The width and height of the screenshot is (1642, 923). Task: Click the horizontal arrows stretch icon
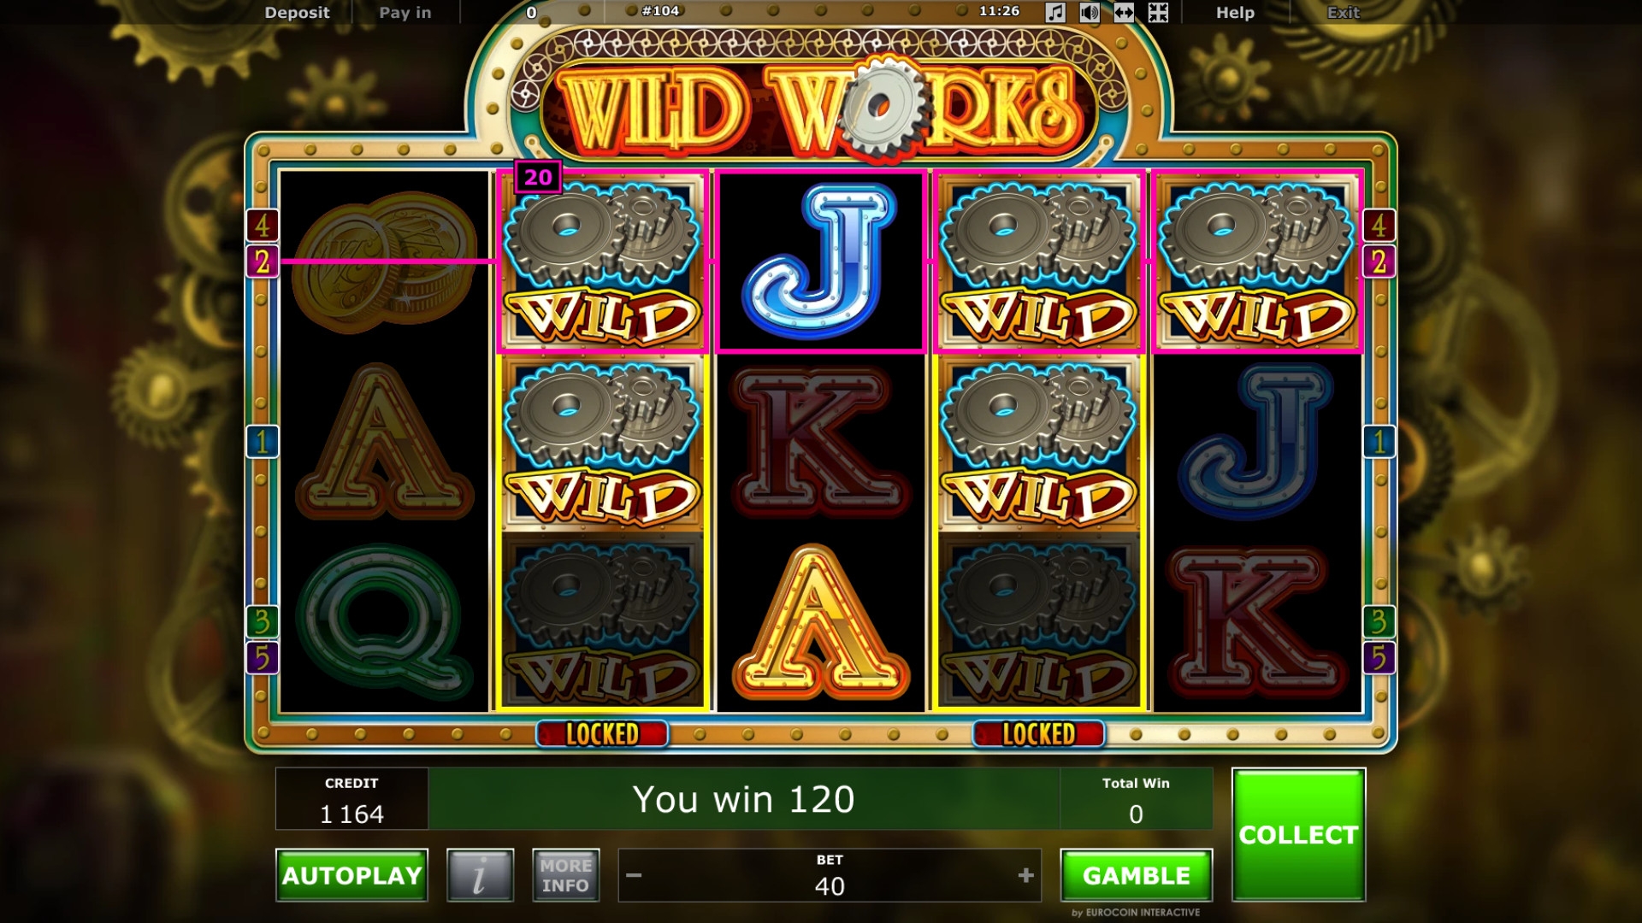[x=1124, y=12]
